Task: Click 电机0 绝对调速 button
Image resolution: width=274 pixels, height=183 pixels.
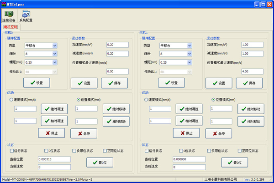Action: pos(54,109)
